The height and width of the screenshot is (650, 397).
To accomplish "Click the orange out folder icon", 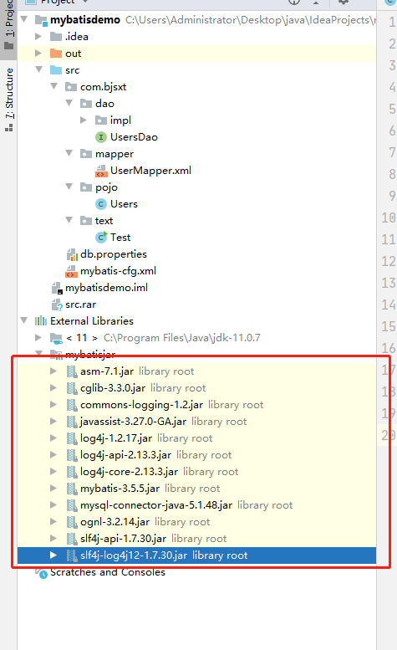I will tap(56, 54).
